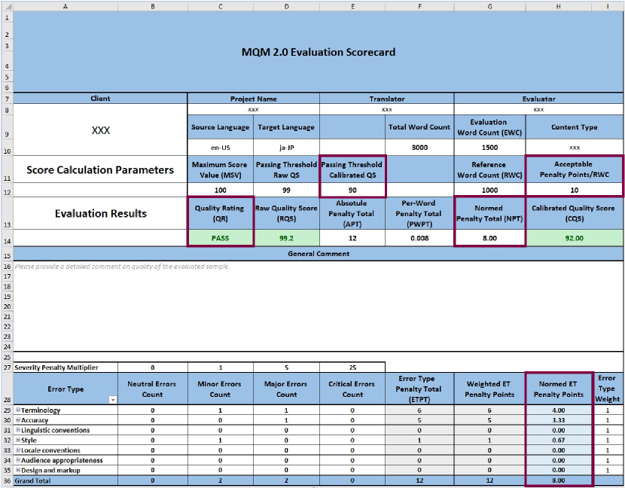Select the Accuracy Weighted ET value 5
This screenshot has height=488, width=625.
pyautogui.click(x=489, y=419)
